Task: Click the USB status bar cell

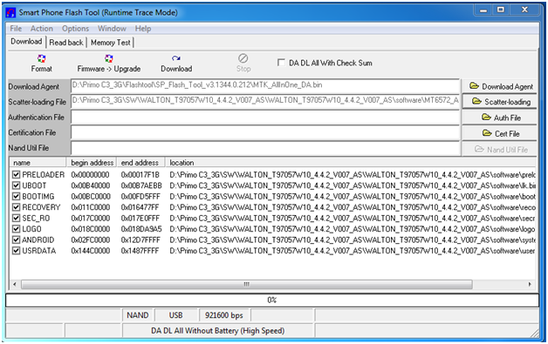Action: tap(175, 315)
